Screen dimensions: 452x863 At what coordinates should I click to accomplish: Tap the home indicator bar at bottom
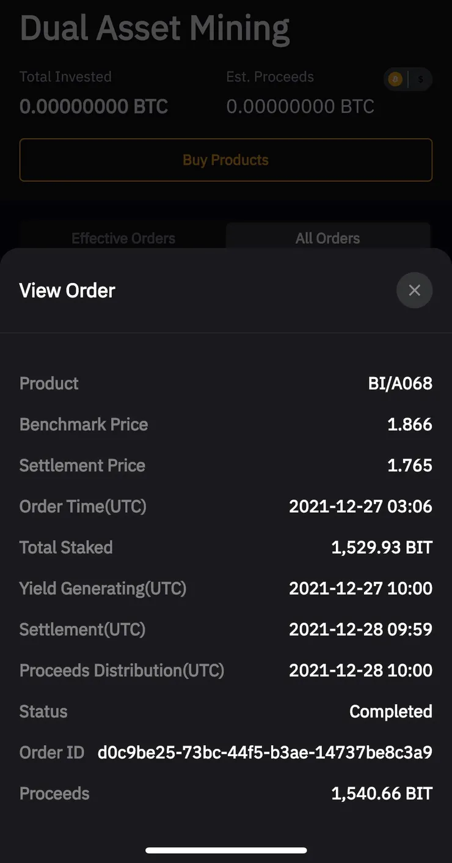tap(226, 850)
